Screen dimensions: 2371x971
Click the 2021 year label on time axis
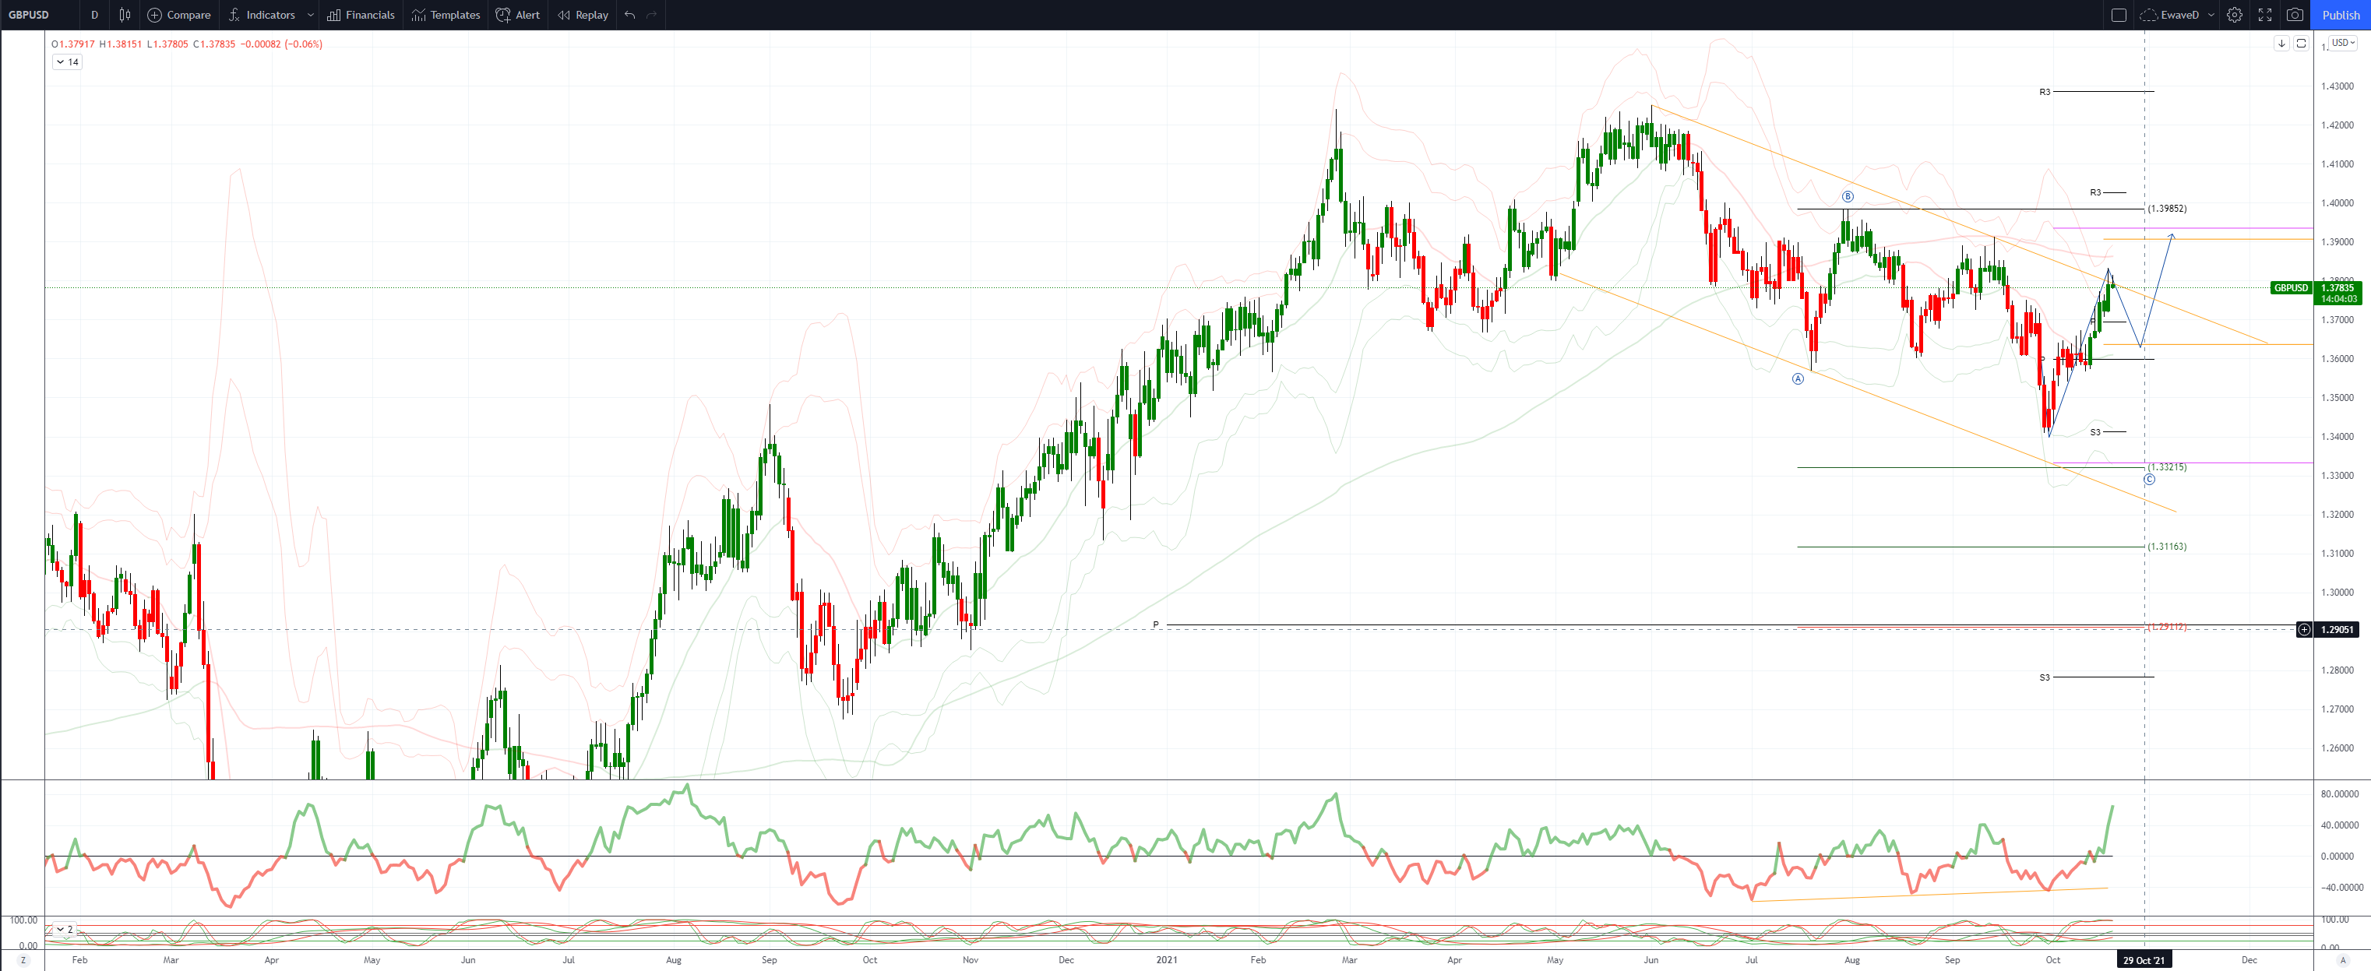(1166, 960)
